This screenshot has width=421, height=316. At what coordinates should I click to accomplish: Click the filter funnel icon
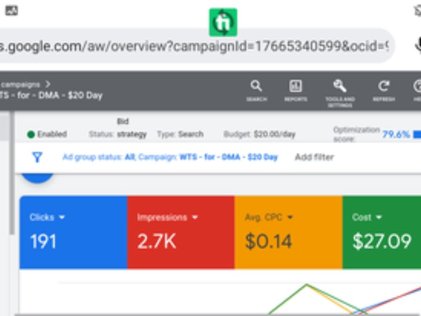point(37,157)
